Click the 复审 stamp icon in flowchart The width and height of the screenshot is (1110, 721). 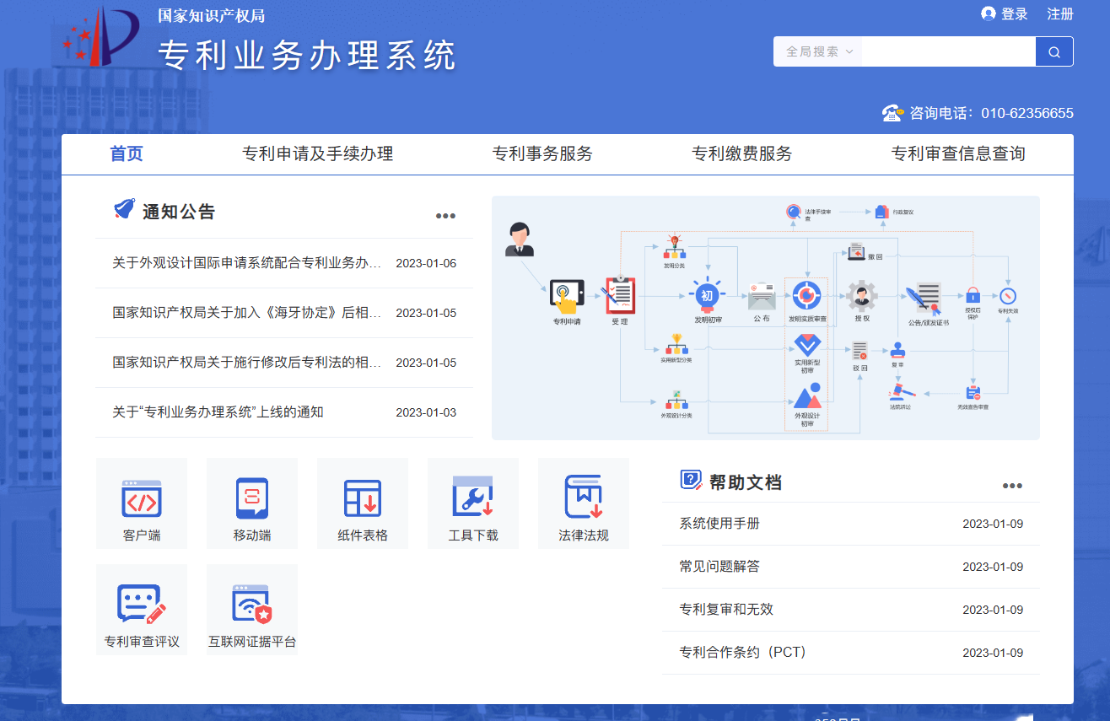(897, 350)
